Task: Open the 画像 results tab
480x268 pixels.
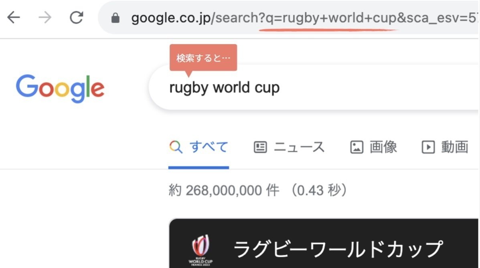Action: coord(383,147)
